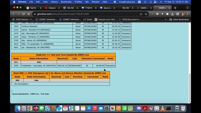Open the File menu
This screenshot has width=201, height=113.
(31, 2)
